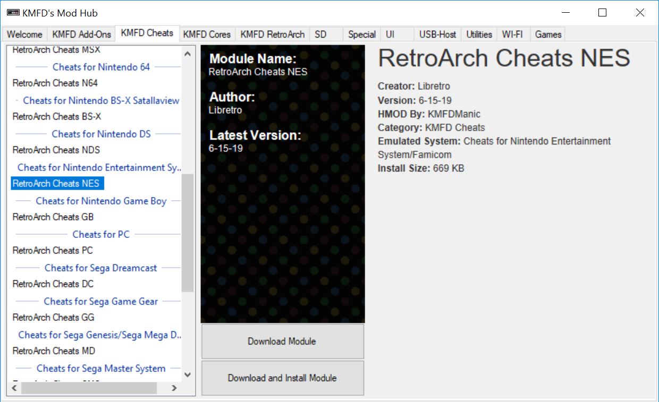659x402 pixels.
Task: Switch to the KMFD Cores tab
Action: point(207,35)
